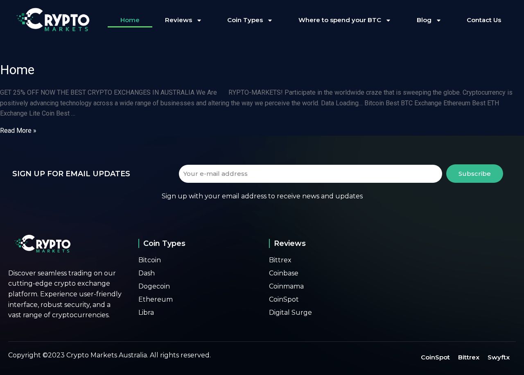
Task: Open the Reviews menu in navigation
Action: [178, 20]
